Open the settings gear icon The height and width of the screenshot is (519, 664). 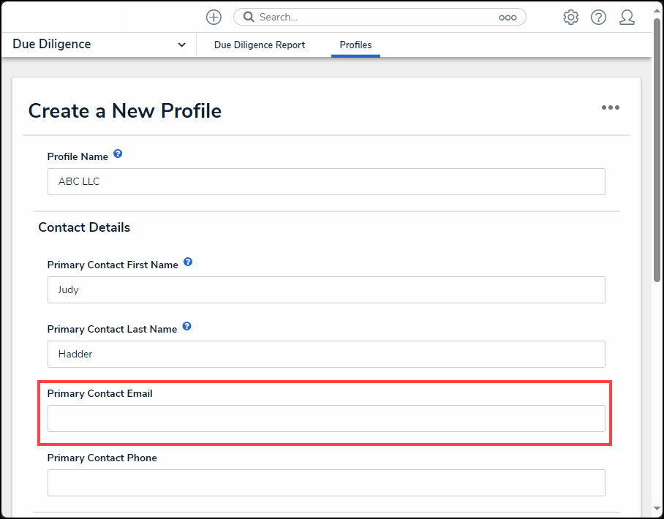point(570,18)
